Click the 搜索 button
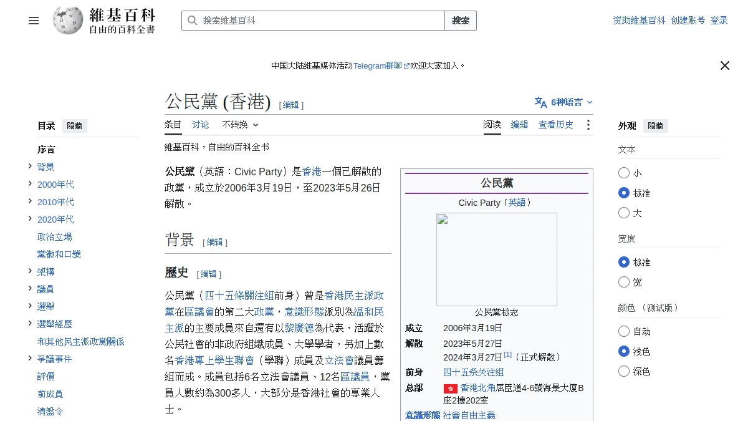Screen dimensions: 748x421 click(x=461, y=21)
